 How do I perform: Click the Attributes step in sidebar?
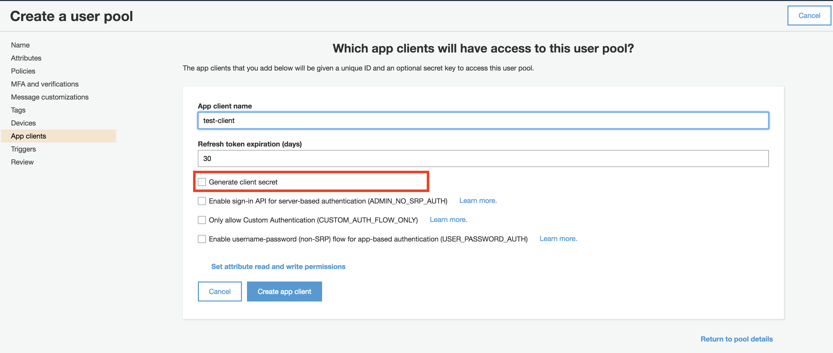[26, 57]
